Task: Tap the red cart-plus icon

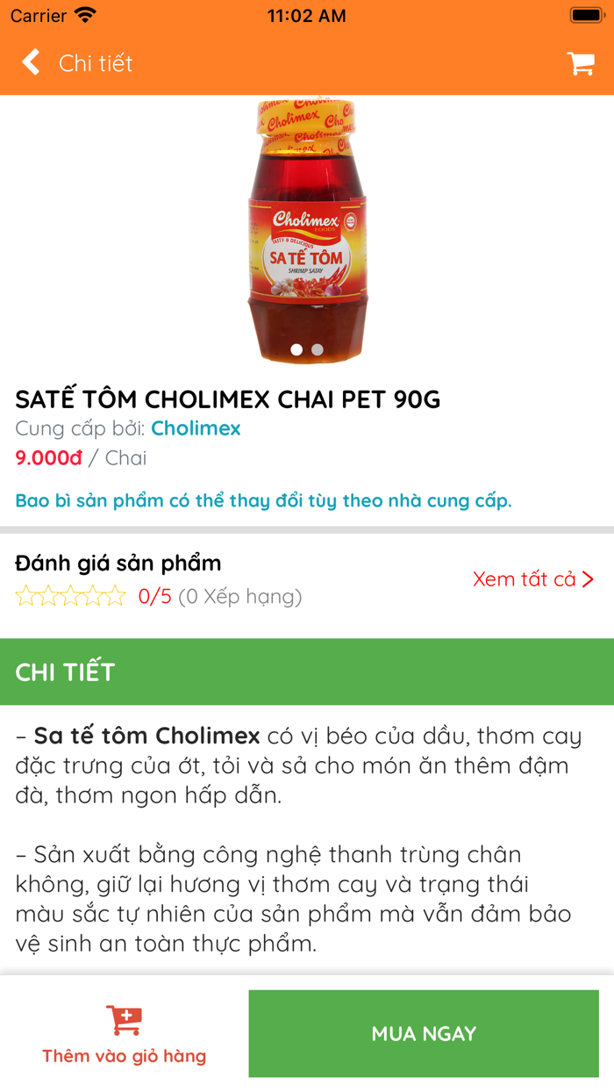Action: (x=124, y=1020)
